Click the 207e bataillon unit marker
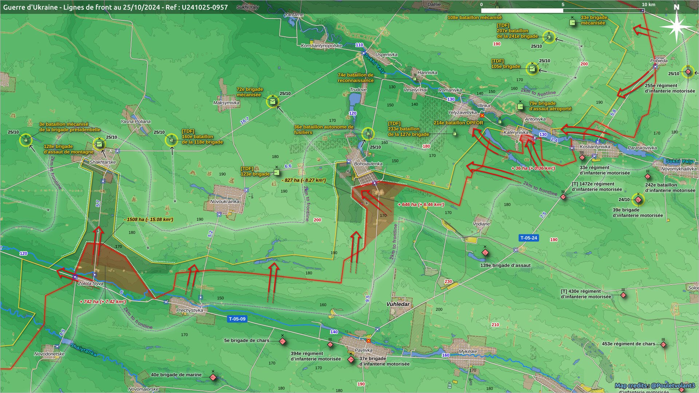This screenshot has height=393, width=699. click(549, 37)
